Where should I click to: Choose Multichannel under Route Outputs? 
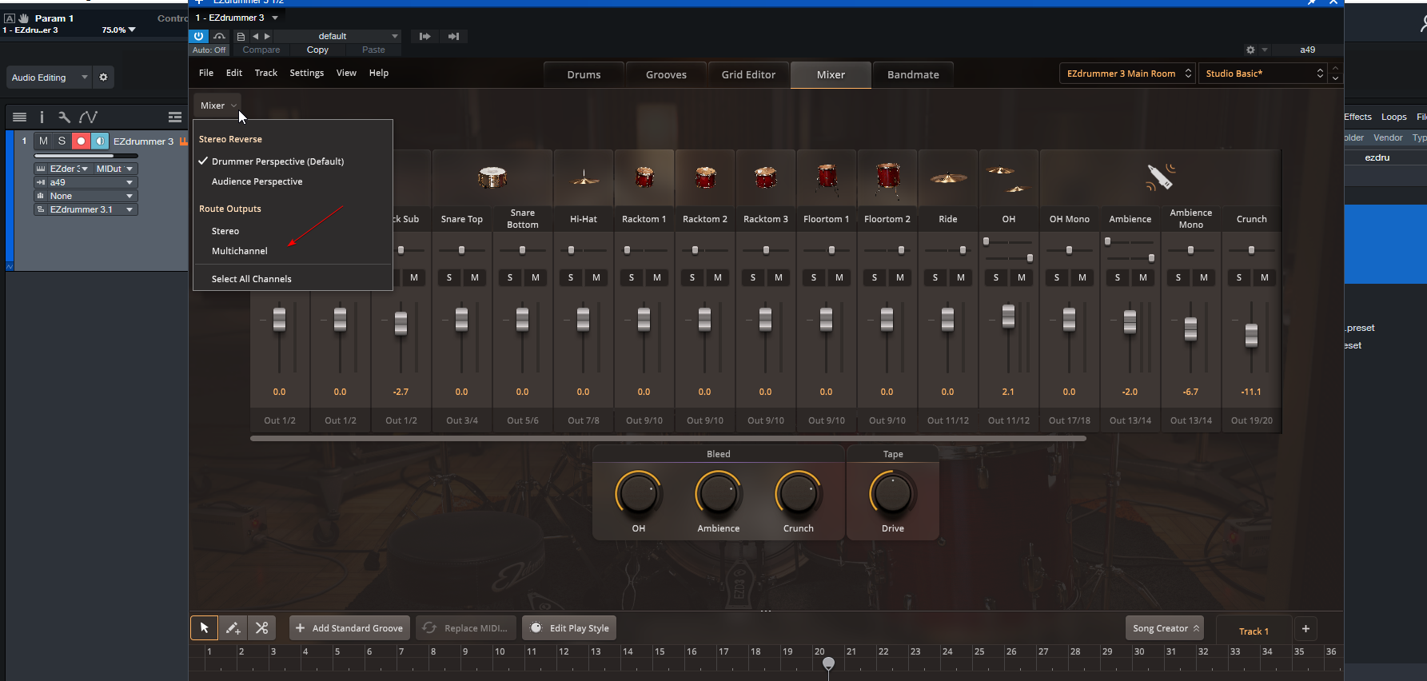click(x=239, y=251)
